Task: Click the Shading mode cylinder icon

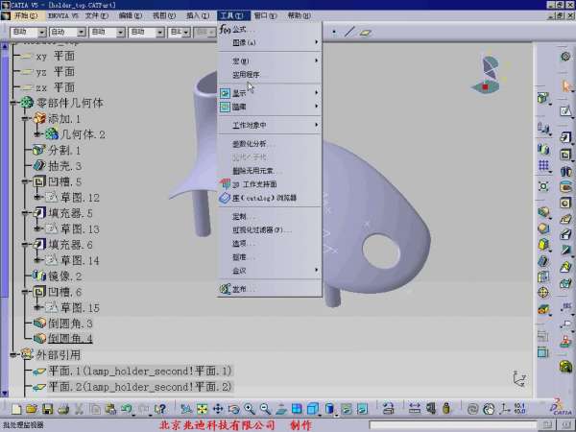Action: [329, 409]
